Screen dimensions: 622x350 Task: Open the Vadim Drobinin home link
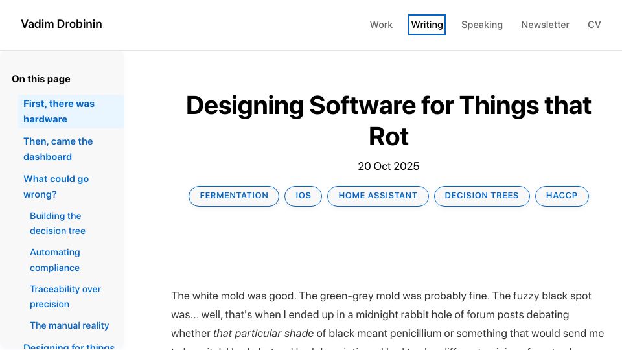coord(62,24)
